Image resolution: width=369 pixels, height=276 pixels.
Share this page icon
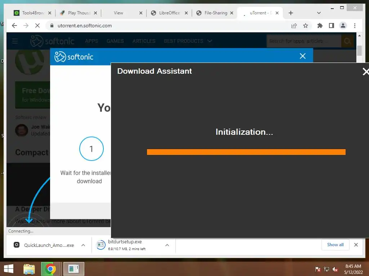pyautogui.click(x=294, y=26)
